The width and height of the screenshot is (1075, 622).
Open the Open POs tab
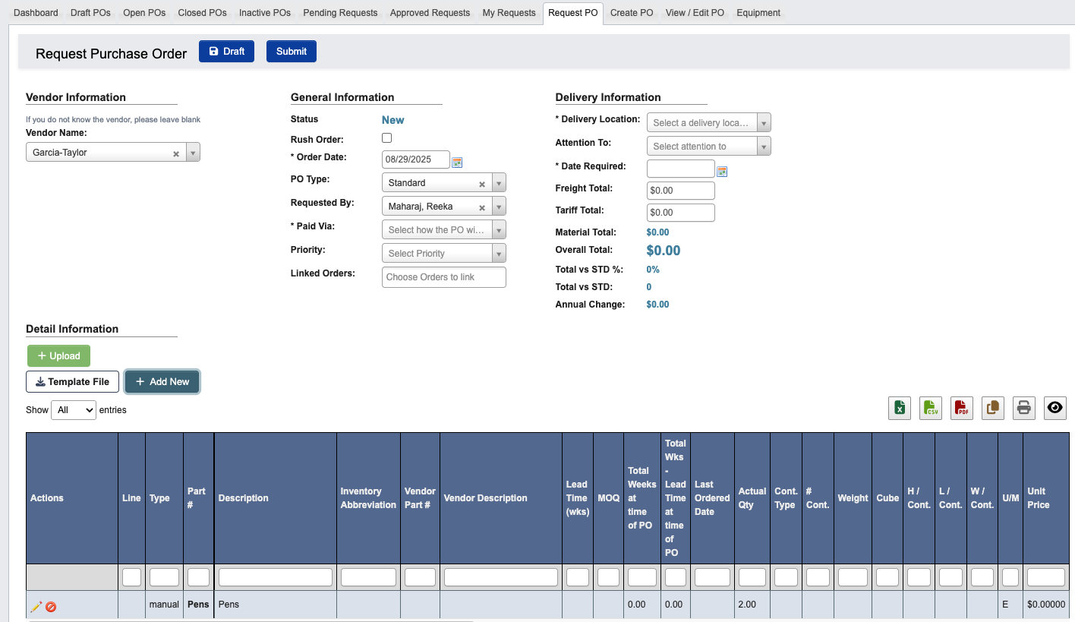[144, 13]
